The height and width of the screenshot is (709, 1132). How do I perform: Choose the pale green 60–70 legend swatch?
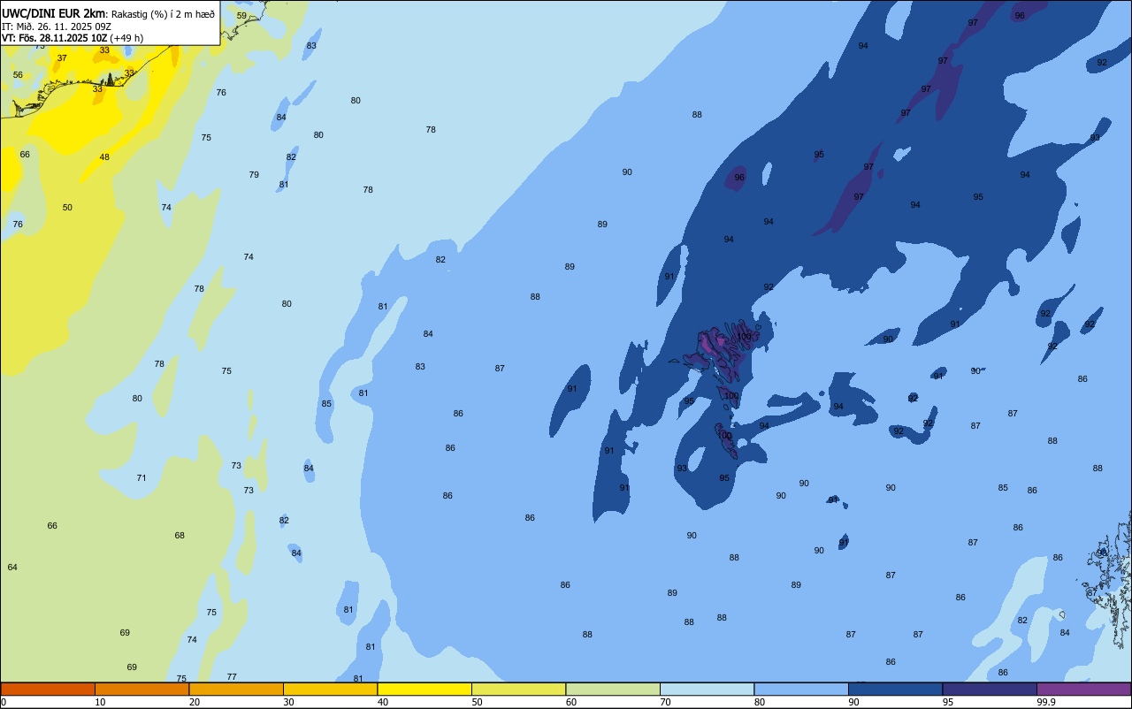click(613, 689)
